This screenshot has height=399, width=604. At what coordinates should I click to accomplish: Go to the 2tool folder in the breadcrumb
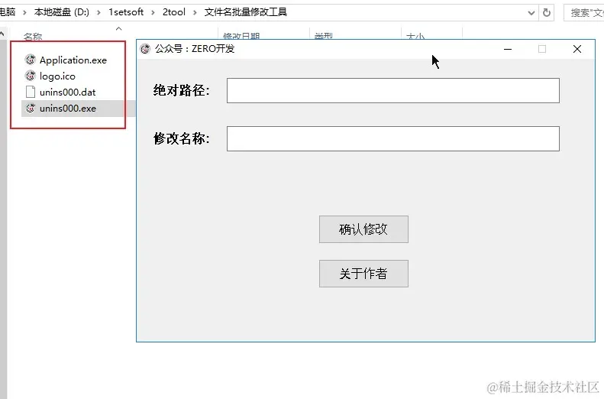pos(174,12)
